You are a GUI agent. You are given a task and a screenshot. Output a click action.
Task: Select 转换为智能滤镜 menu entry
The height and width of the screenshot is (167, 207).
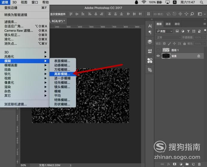pos(25,15)
